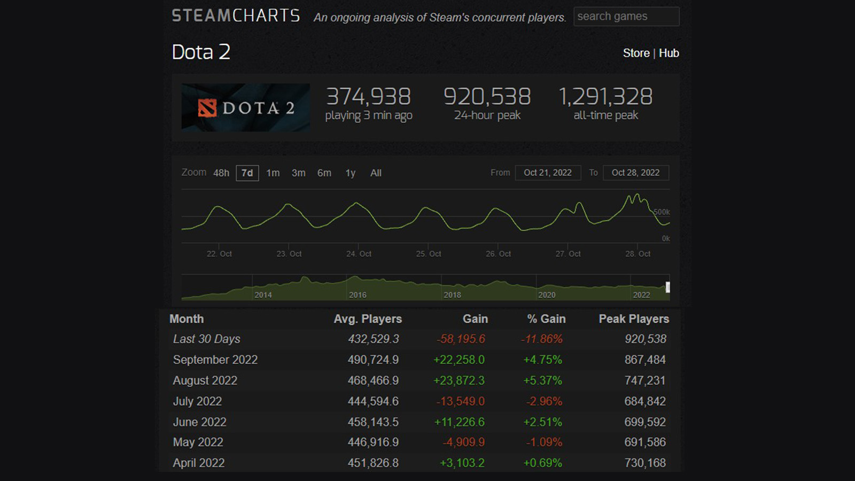Click the Month column header
The image size is (855, 481).
click(x=186, y=319)
